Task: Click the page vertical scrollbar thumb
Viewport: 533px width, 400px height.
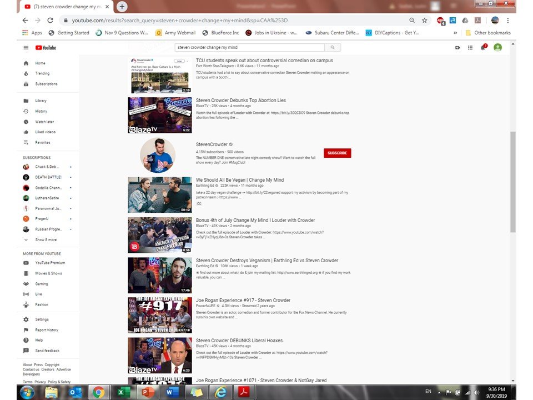Action: pos(513,182)
